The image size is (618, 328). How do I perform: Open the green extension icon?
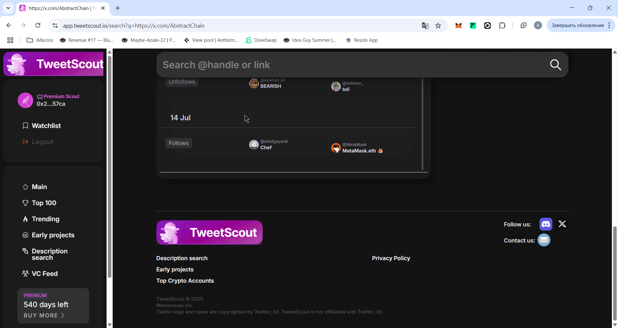coord(473,25)
